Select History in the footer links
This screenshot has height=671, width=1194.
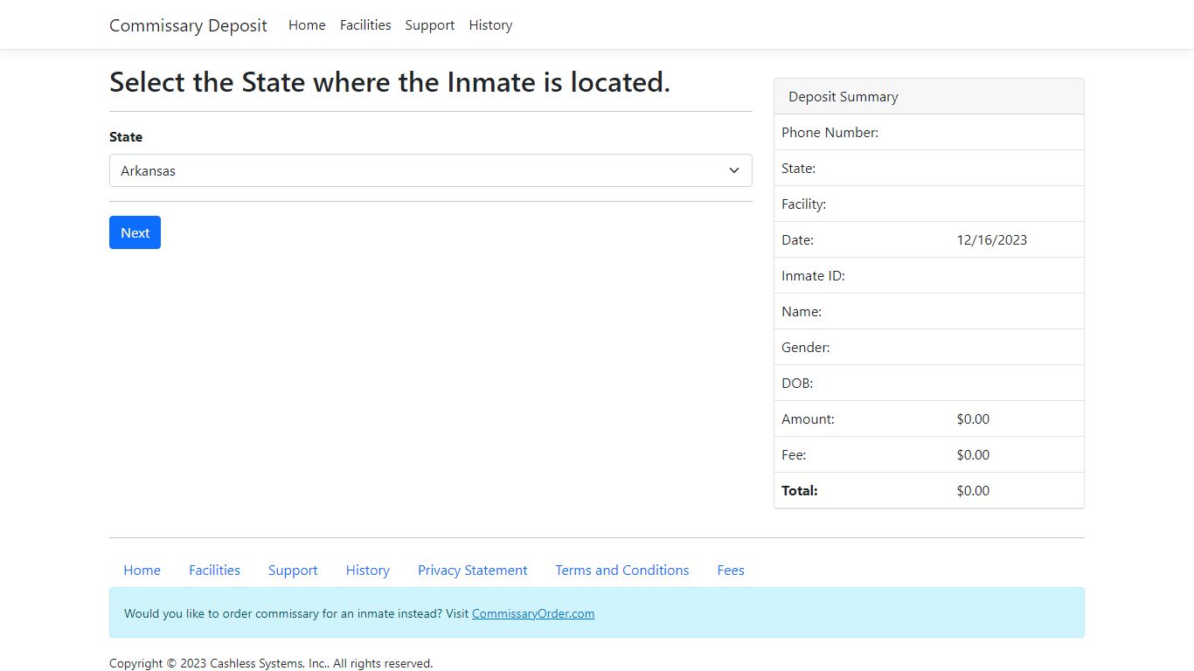coord(367,570)
